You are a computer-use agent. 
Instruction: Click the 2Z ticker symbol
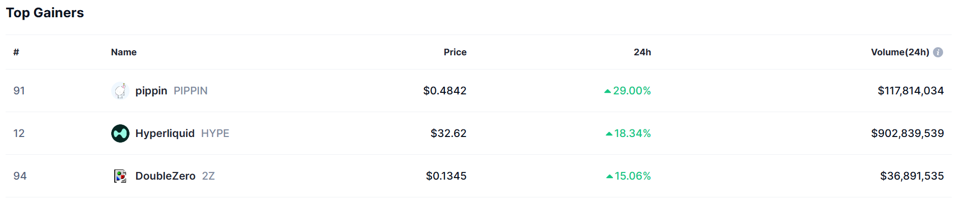pos(208,176)
